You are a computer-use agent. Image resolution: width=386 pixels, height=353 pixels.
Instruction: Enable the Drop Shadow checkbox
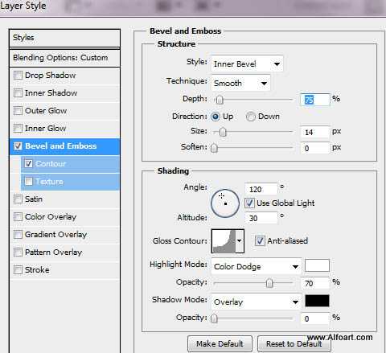coord(18,76)
